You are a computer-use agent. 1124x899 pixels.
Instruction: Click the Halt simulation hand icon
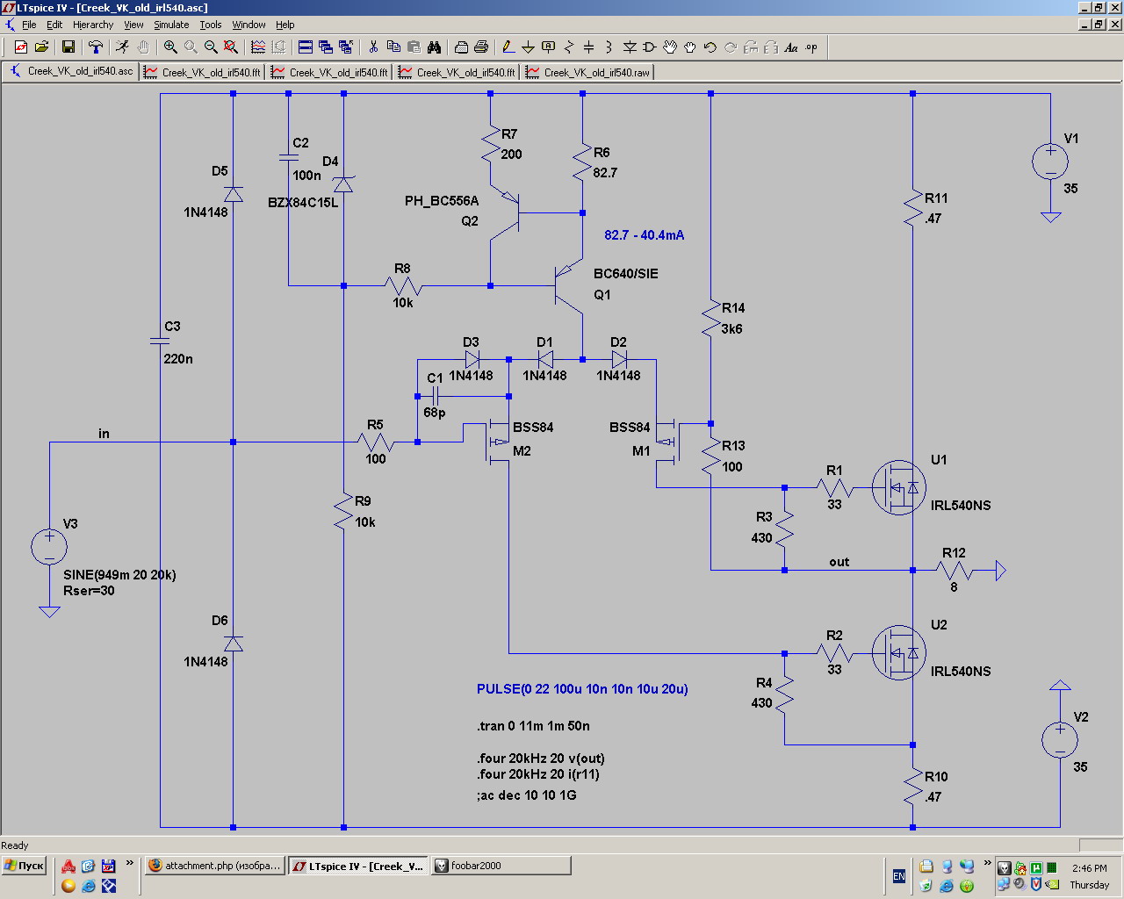[143, 47]
